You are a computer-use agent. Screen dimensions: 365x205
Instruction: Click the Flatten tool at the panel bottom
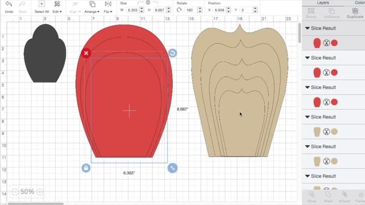pos(360,198)
